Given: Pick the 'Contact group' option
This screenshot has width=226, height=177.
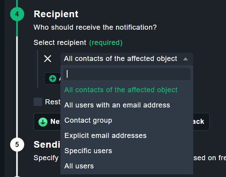Looking at the screenshot, I should point(88,120).
